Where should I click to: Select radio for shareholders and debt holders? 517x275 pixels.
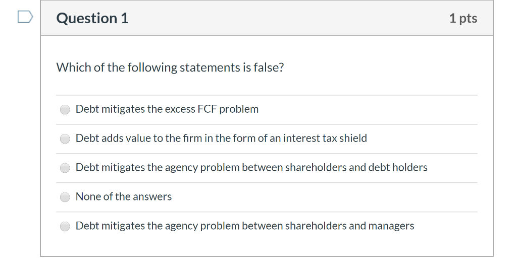point(65,168)
